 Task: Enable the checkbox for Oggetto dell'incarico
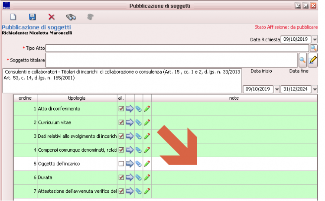[121, 164]
